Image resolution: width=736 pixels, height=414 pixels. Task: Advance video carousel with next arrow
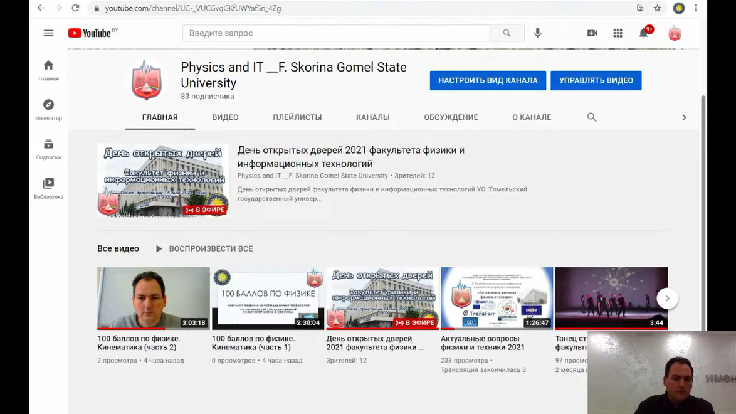pos(667,299)
